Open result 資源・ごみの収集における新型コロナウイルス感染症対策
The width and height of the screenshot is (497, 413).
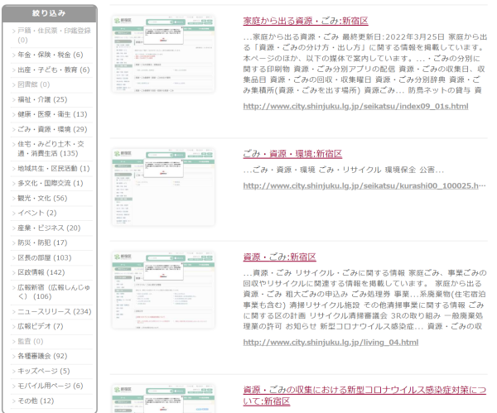tap(364, 396)
